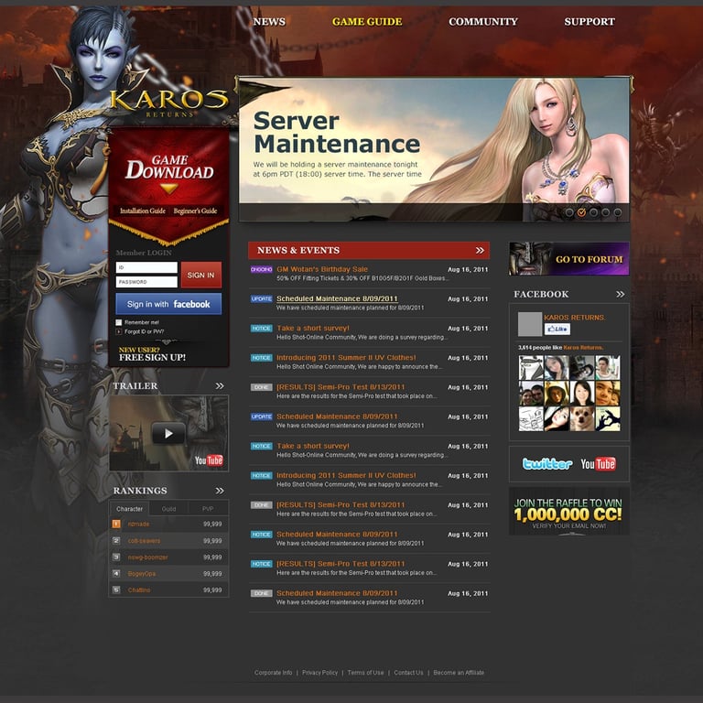The width and height of the screenshot is (703, 703).
Task: Open Become an Affiliate footer link
Action: (x=459, y=673)
